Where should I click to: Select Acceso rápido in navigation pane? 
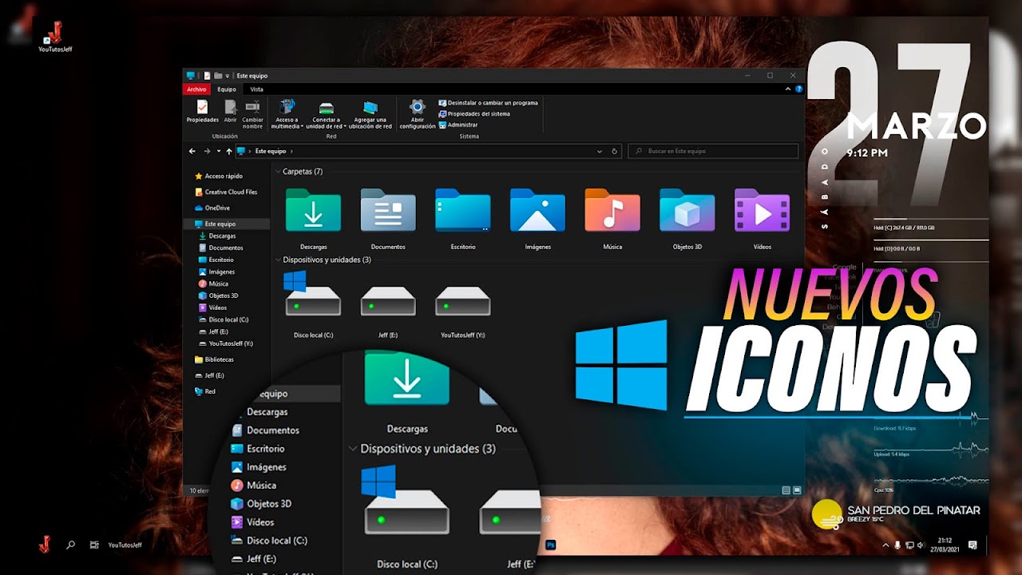218,176
